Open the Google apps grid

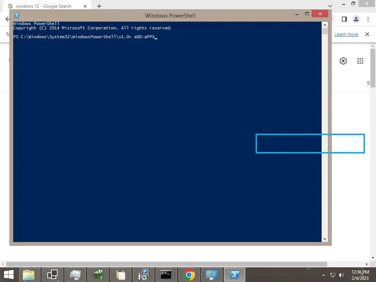pyautogui.click(x=360, y=61)
